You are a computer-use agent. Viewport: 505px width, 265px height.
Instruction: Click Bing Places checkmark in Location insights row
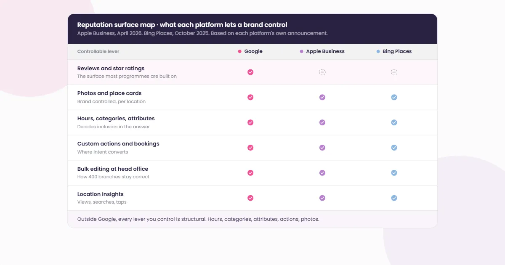pyautogui.click(x=394, y=198)
